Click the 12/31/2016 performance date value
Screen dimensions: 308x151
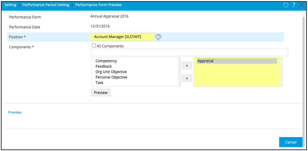pos(100,26)
